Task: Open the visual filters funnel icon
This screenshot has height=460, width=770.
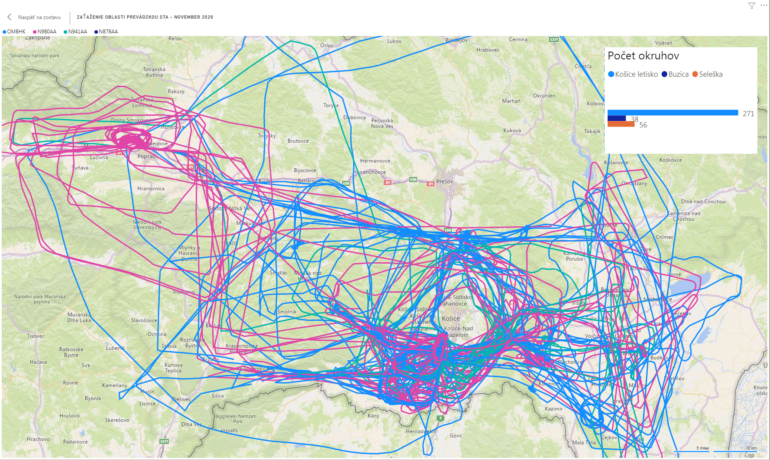Action: [752, 6]
